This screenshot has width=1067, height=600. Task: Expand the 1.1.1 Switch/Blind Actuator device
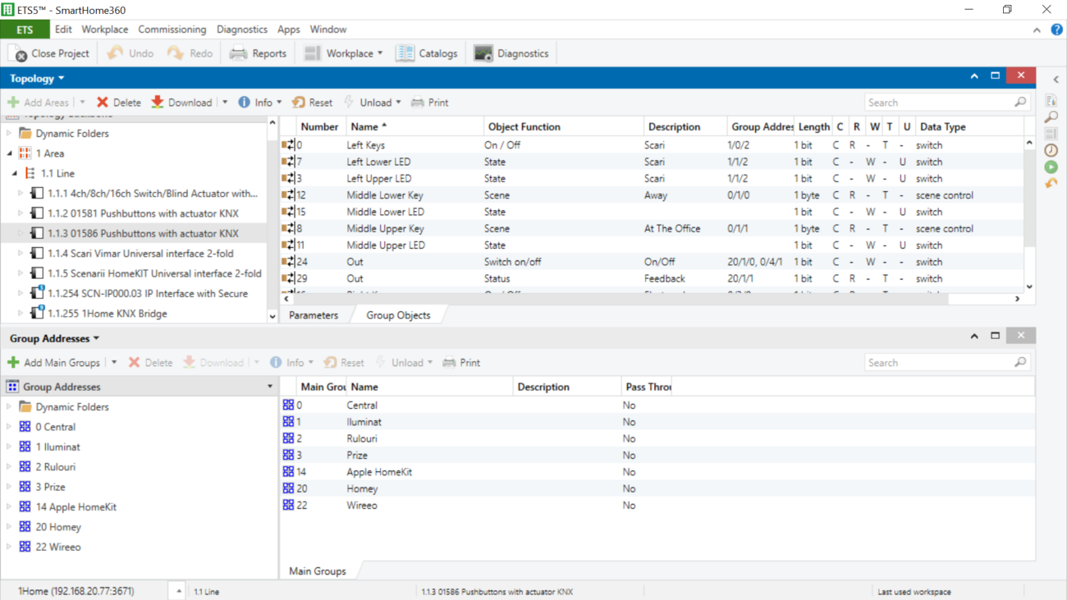21,194
